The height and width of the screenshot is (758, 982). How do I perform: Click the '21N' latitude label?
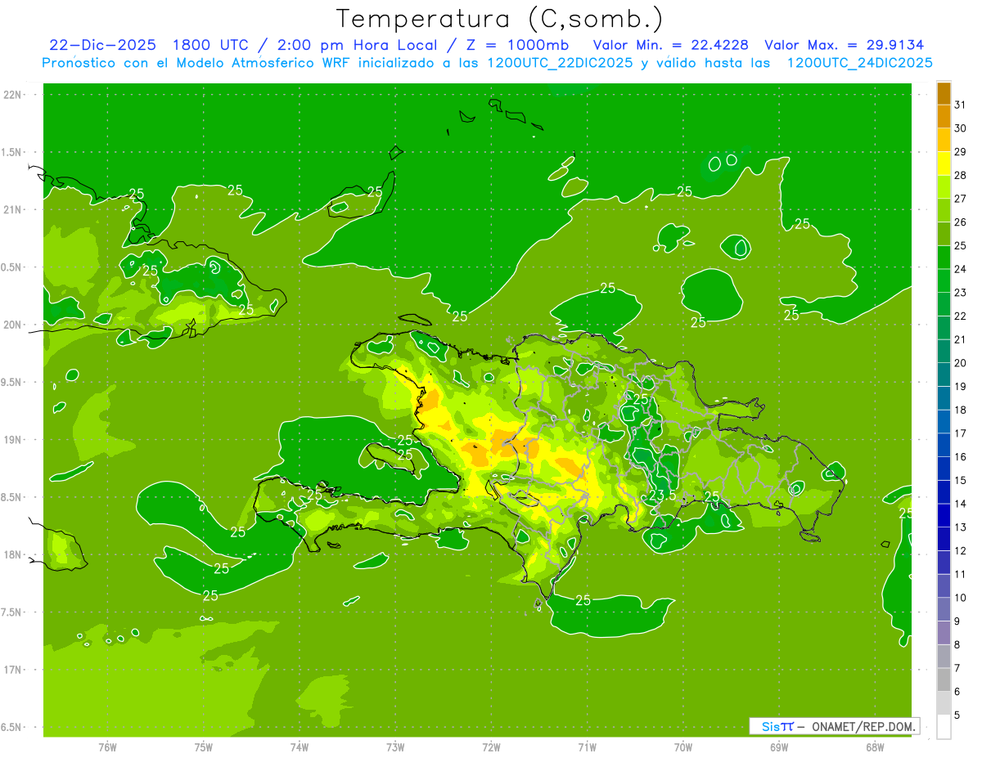pyautogui.click(x=12, y=209)
